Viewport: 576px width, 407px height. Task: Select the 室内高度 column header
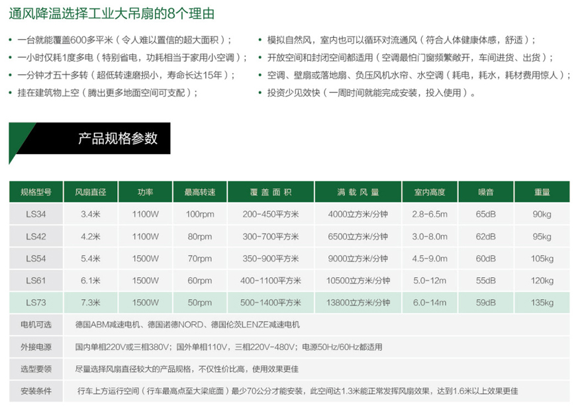coord(430,192)
